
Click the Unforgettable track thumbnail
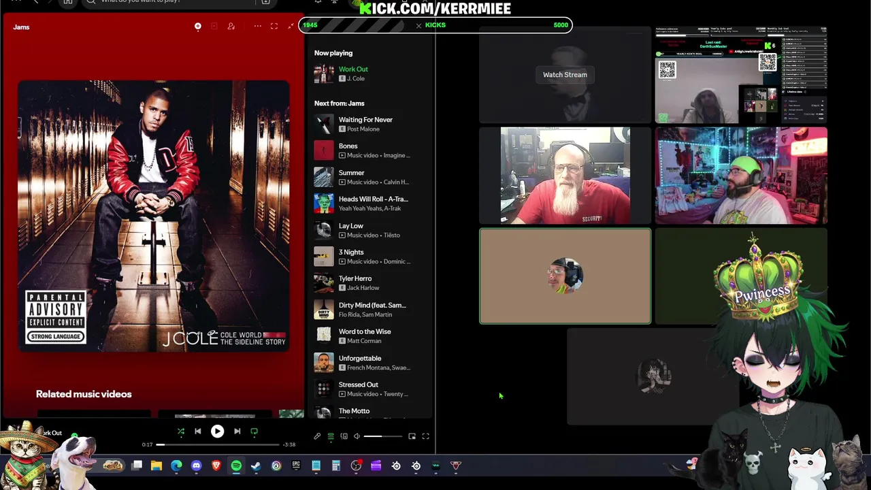(324, 363)
